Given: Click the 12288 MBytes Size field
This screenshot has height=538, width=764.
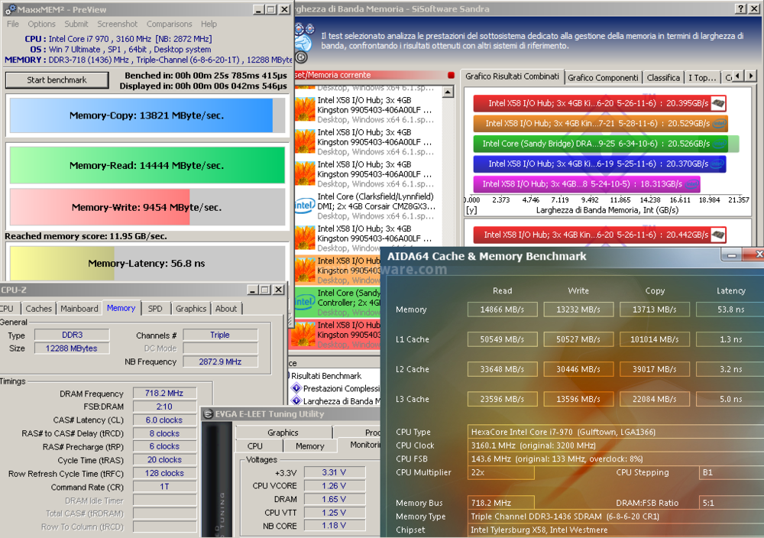Looking at the screenshot, I should (72, 348).
